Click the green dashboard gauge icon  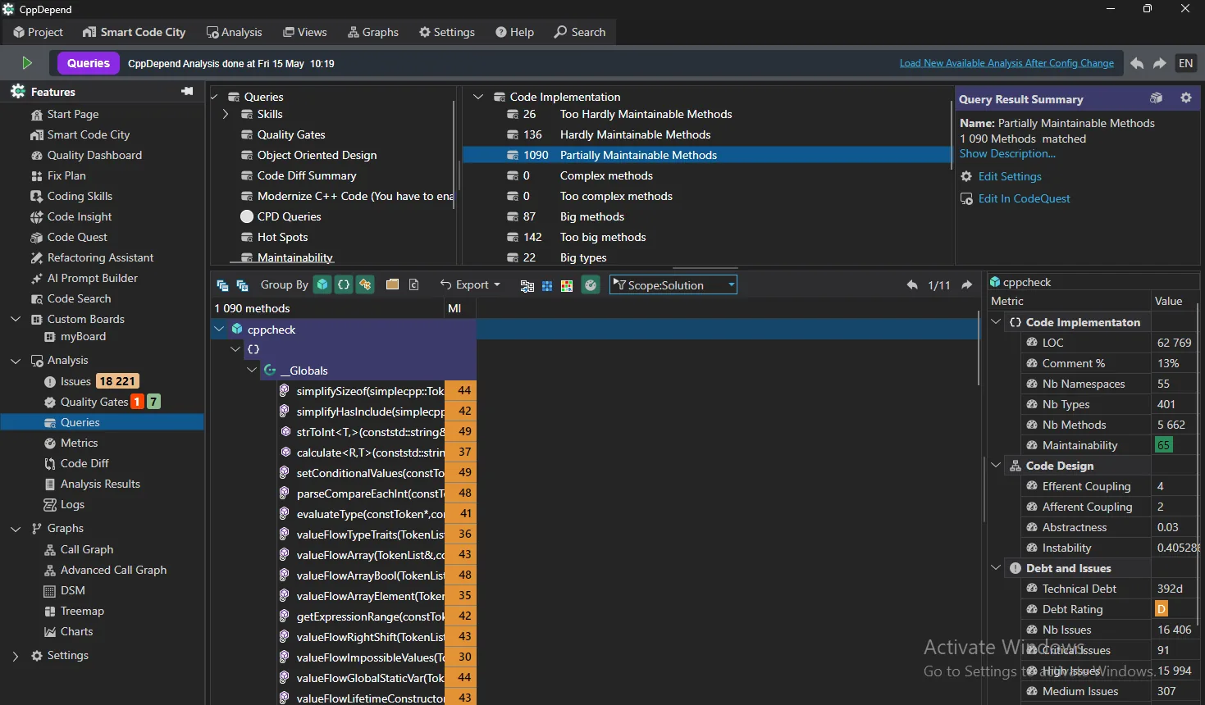pyautogui.click(x=591, y=284)
